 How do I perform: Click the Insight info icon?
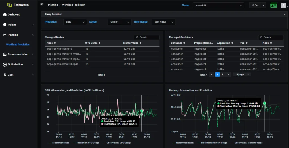tap(5, 25)
